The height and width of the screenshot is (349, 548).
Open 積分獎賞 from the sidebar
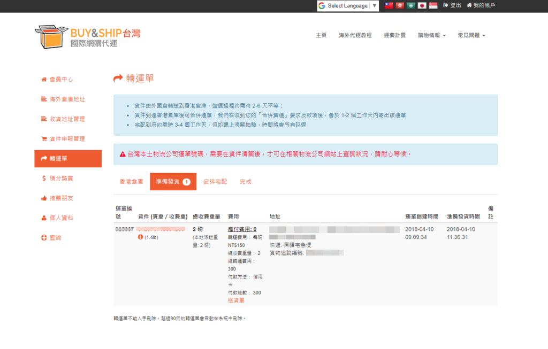(60, 179)
